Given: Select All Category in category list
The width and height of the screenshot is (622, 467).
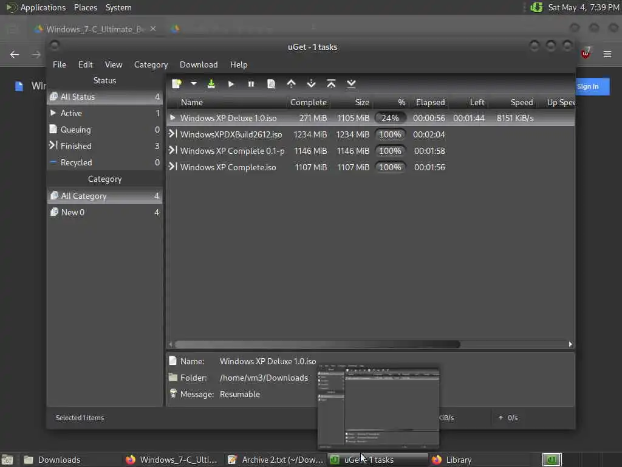Looking at the screenshot, I should [x=104, y=196].
